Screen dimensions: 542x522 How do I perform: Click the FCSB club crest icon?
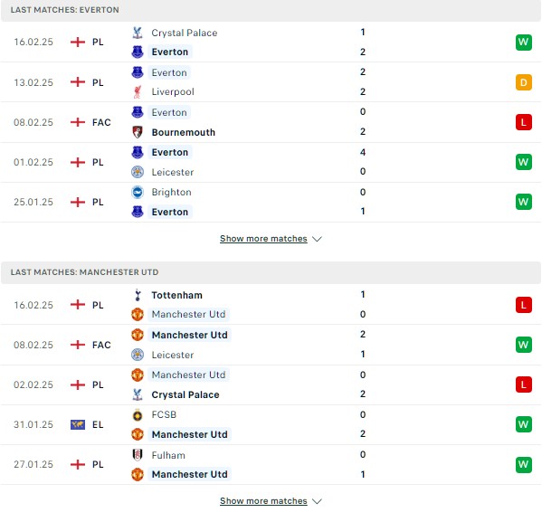click(x=138, y=415)
